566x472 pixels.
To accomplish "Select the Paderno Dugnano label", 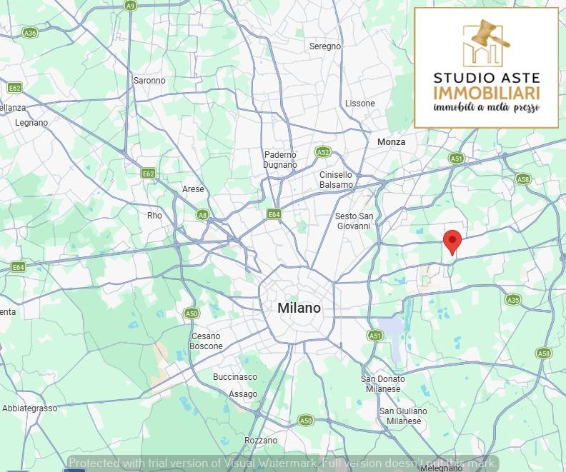I will [280, 160].
